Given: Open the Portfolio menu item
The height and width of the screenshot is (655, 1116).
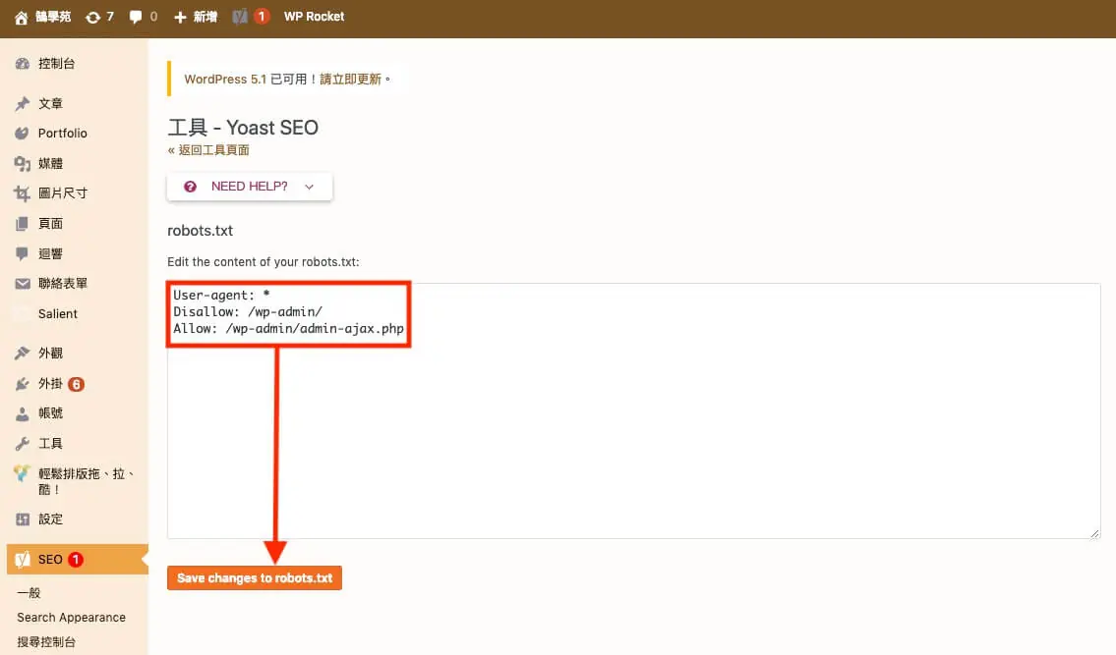Looking at the screenshot, I should (63, 133).
